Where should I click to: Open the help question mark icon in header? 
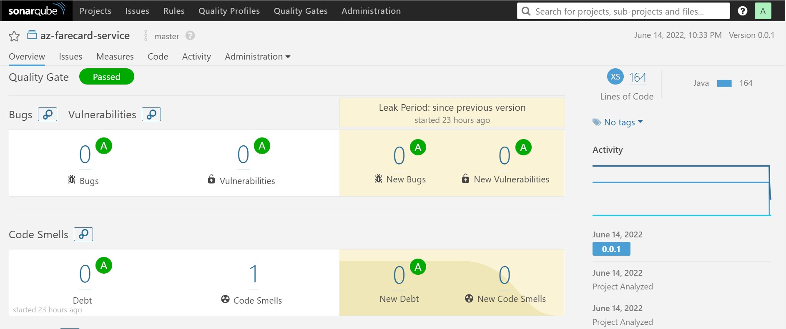pos(743,11)
